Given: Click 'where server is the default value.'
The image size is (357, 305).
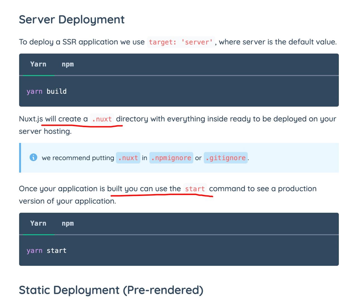Looking at the screenshot, I should pyautogui.click(x=278, y=42).
